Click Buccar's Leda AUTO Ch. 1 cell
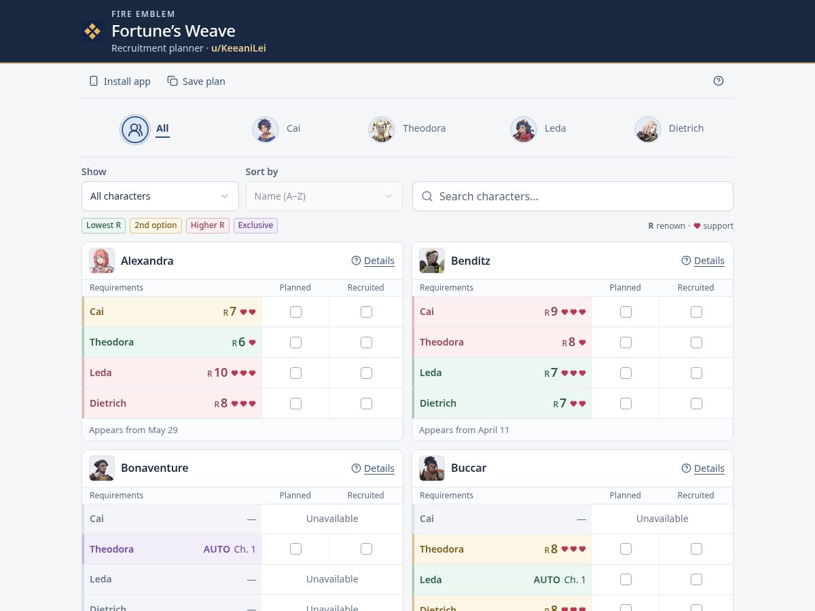Viewport: 815px width, 611px height. pos(503,580)
